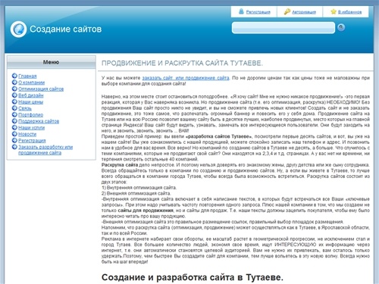Click the site logo globe icon
Screen dimensions: 379x284
coord(18,30)
